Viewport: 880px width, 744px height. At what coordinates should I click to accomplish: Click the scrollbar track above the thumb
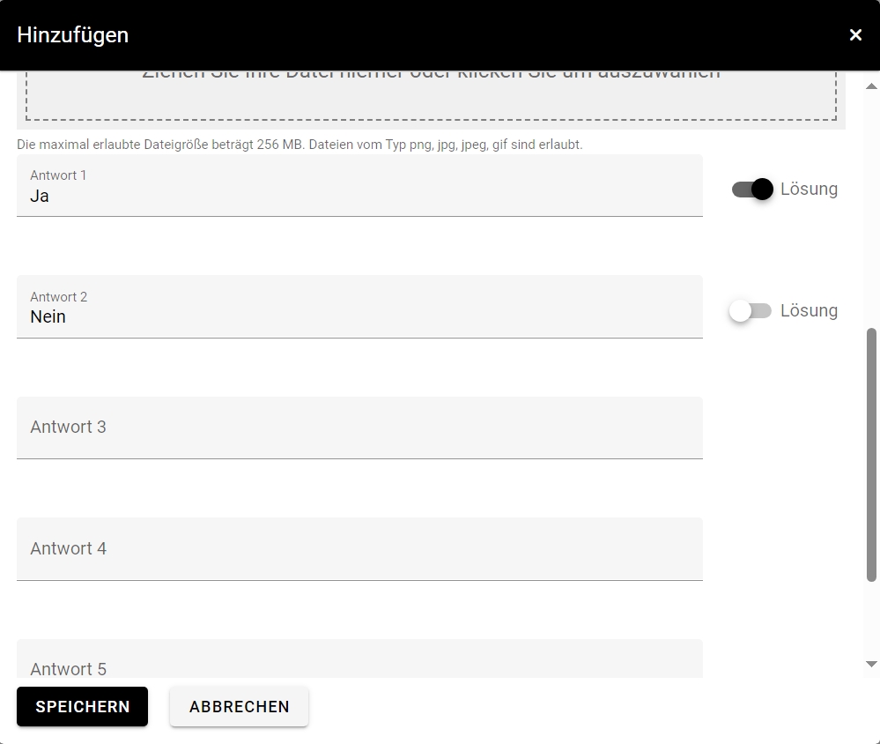[871, 212]
